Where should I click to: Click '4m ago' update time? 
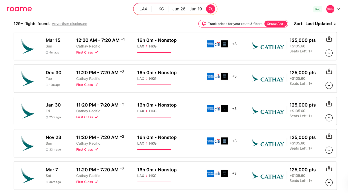54,53
